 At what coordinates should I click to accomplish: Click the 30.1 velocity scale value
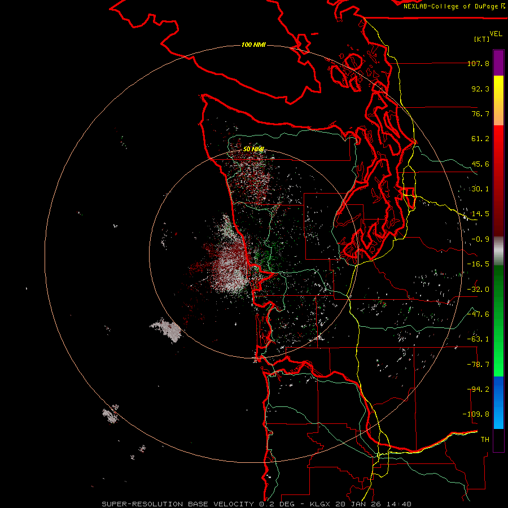[x=480, y=189]
